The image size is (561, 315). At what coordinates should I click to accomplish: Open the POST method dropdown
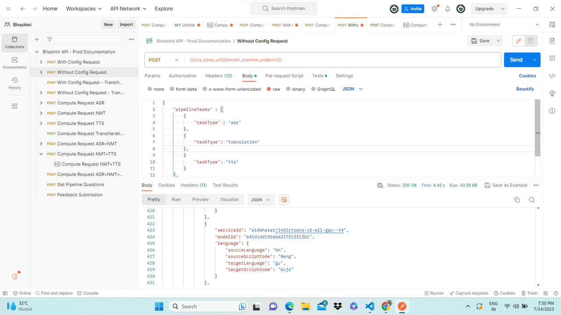pos(164,60)
